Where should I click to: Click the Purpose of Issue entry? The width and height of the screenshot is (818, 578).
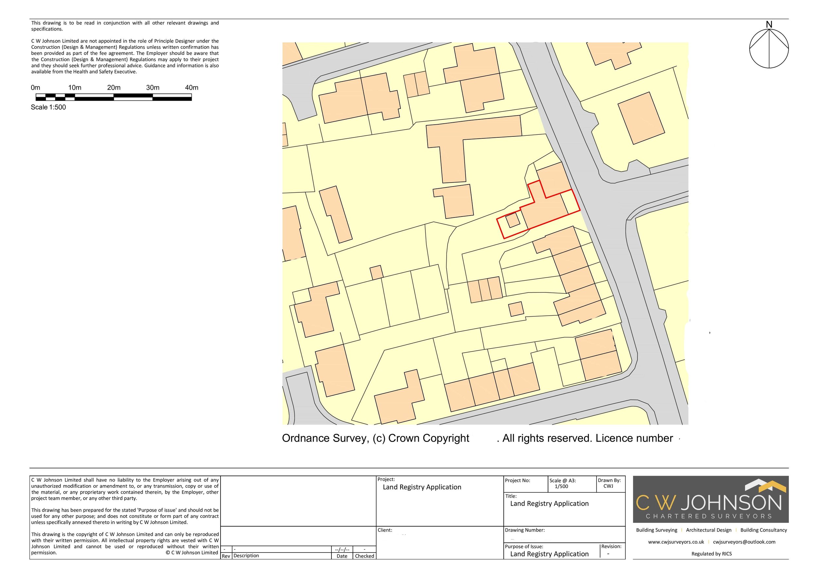point(549,554)
